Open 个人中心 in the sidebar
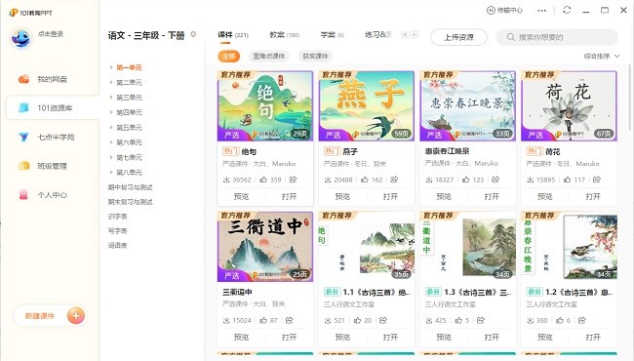Screen dimensions: 634x361 (x=43, y=195)
